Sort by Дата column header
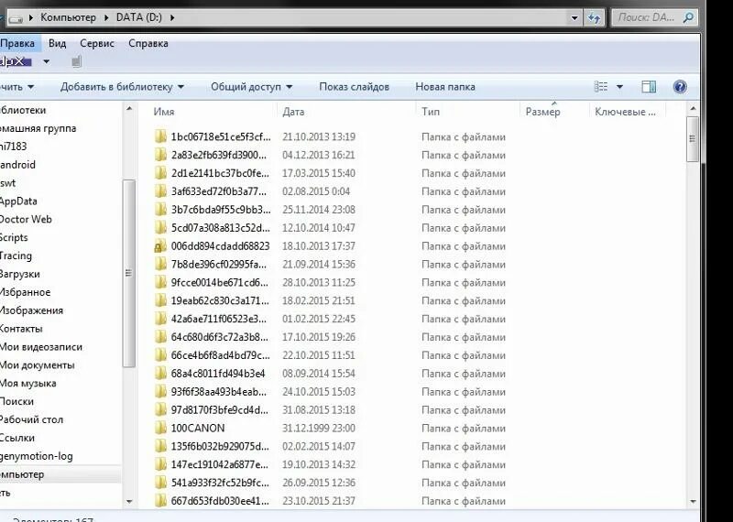 pos(293,112)
